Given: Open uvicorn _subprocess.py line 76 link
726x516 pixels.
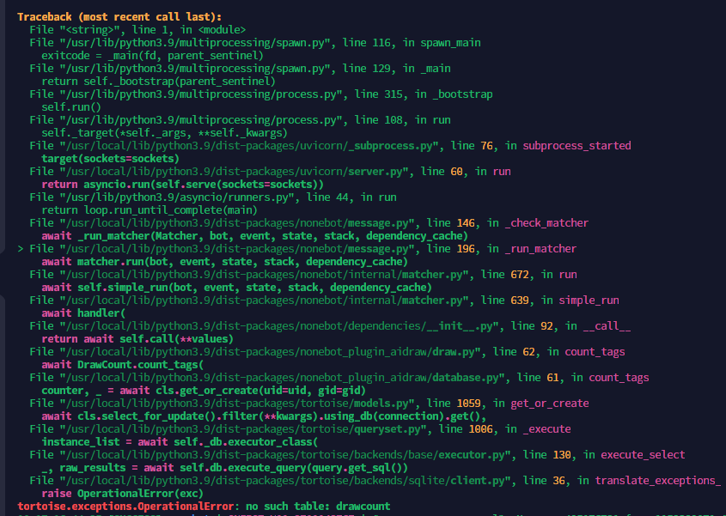Looking at the screenshot, I should [x=241, y=145].
